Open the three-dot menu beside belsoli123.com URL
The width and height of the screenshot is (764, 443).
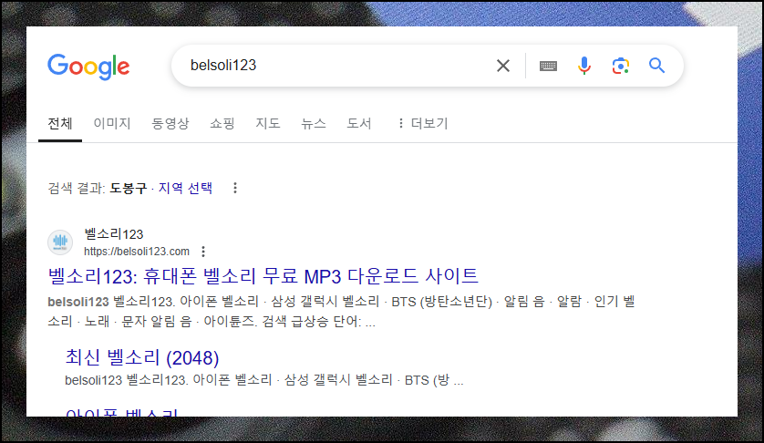pyautogui.click(x=203, y=252)
